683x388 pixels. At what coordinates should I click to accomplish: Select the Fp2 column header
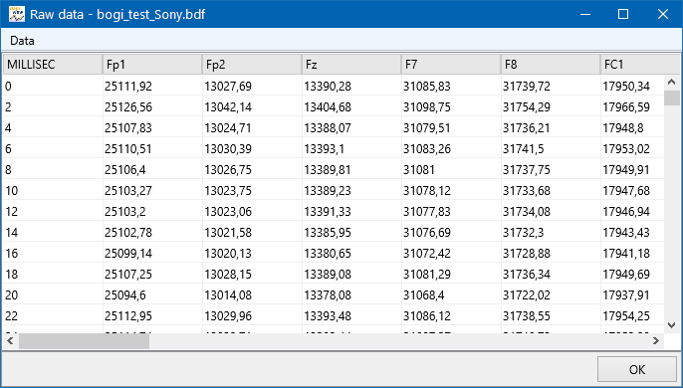[x=252, y=65]
